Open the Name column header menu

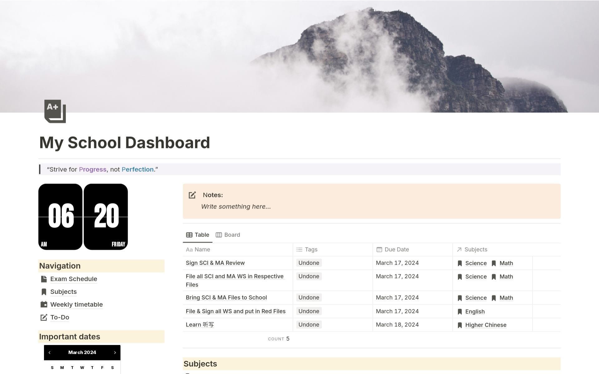(238, 249)
